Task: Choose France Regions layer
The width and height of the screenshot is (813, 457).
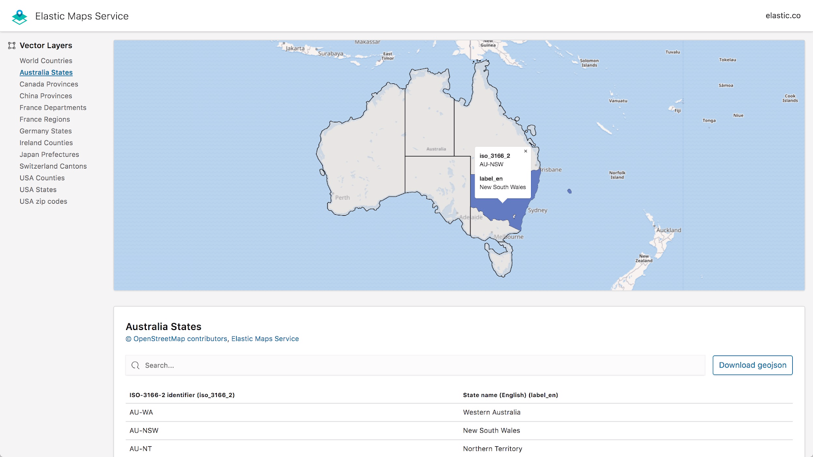Action: pos(45,119)
